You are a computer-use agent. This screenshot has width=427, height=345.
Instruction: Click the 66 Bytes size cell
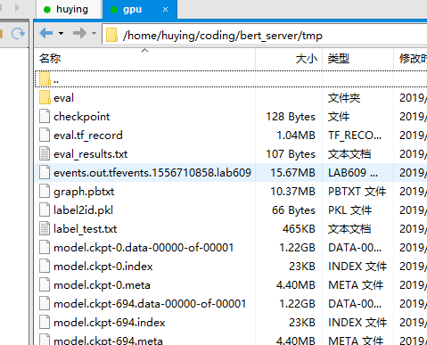click(293, 210)
